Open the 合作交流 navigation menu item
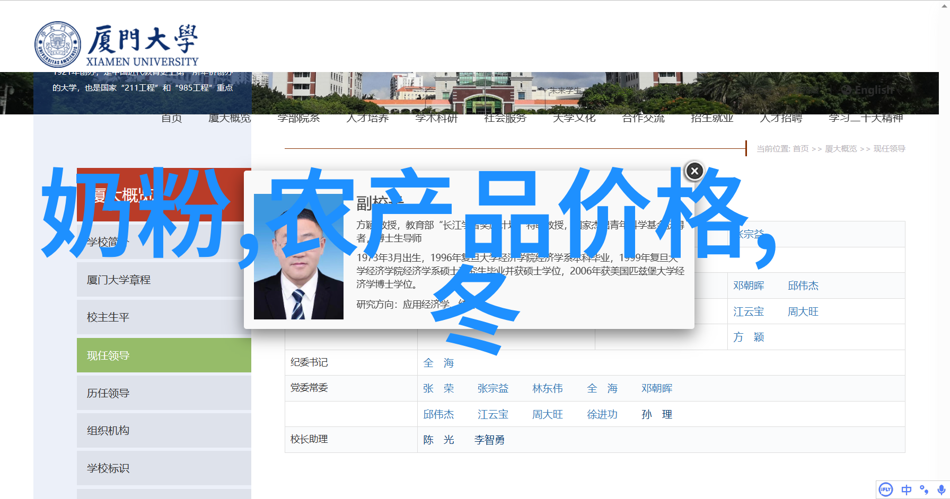 tap(643, 118)
